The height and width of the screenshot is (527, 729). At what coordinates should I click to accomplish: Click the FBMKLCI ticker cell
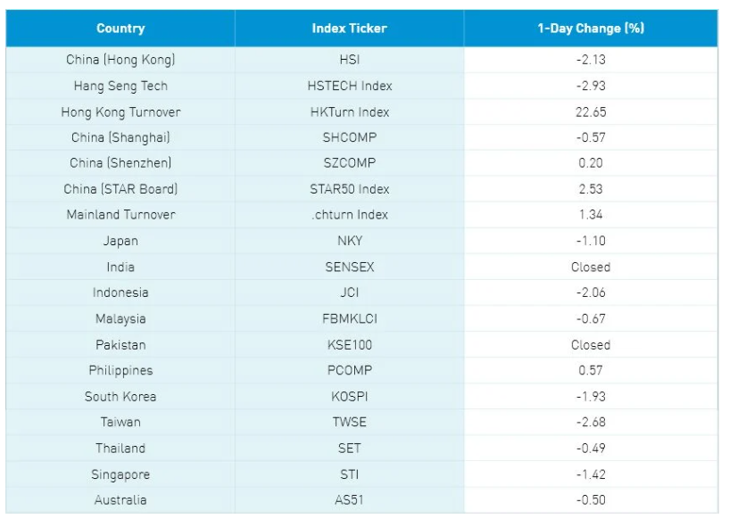[350, 319]
